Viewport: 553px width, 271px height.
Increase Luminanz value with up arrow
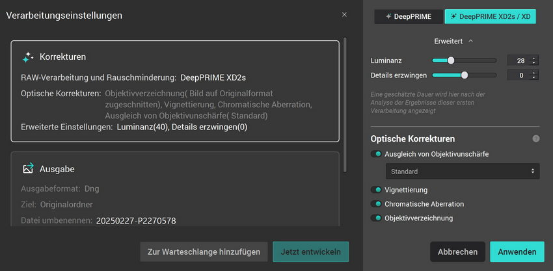click(534, 58)
